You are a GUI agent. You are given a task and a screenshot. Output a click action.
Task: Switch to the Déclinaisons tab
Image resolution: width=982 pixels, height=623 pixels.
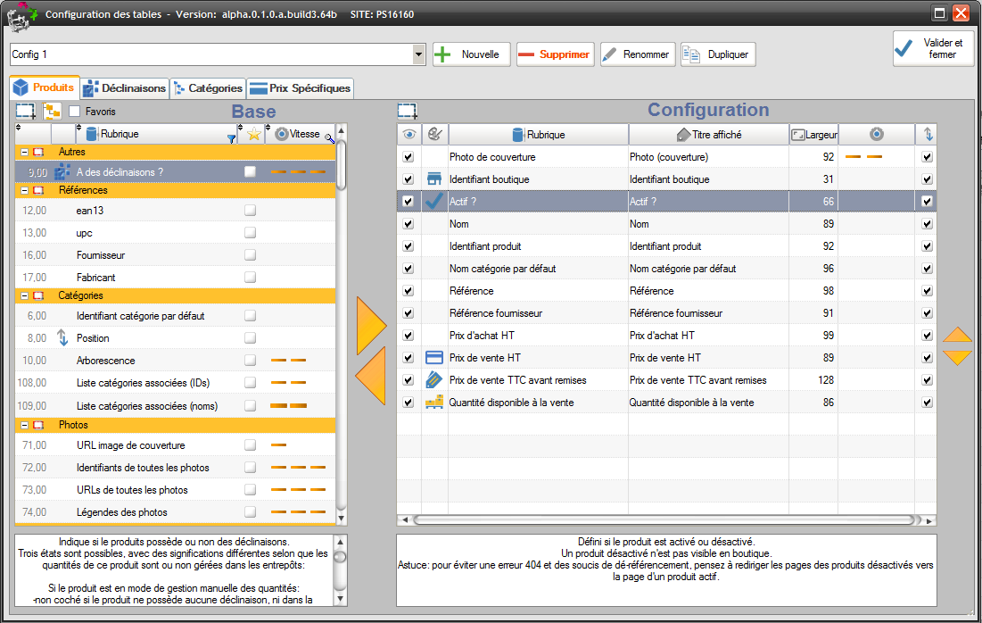pyautogui.click(x=125, y=87)
